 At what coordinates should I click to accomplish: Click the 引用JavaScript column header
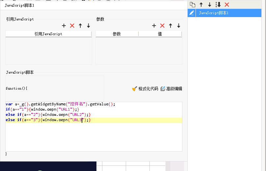pos(48,34)
